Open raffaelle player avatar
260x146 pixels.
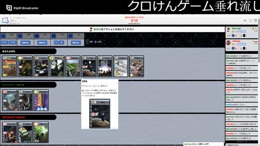(228, 43)
